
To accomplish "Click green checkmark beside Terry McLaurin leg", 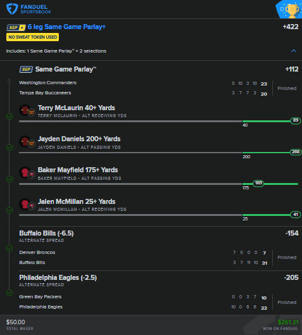I will 9,117.
